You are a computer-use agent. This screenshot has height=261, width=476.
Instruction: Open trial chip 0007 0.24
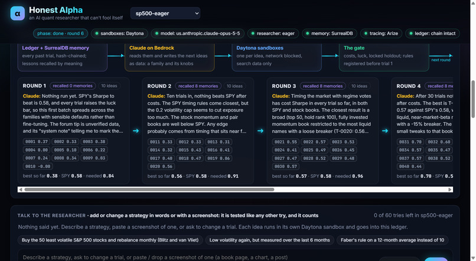(x=37, y=158)
